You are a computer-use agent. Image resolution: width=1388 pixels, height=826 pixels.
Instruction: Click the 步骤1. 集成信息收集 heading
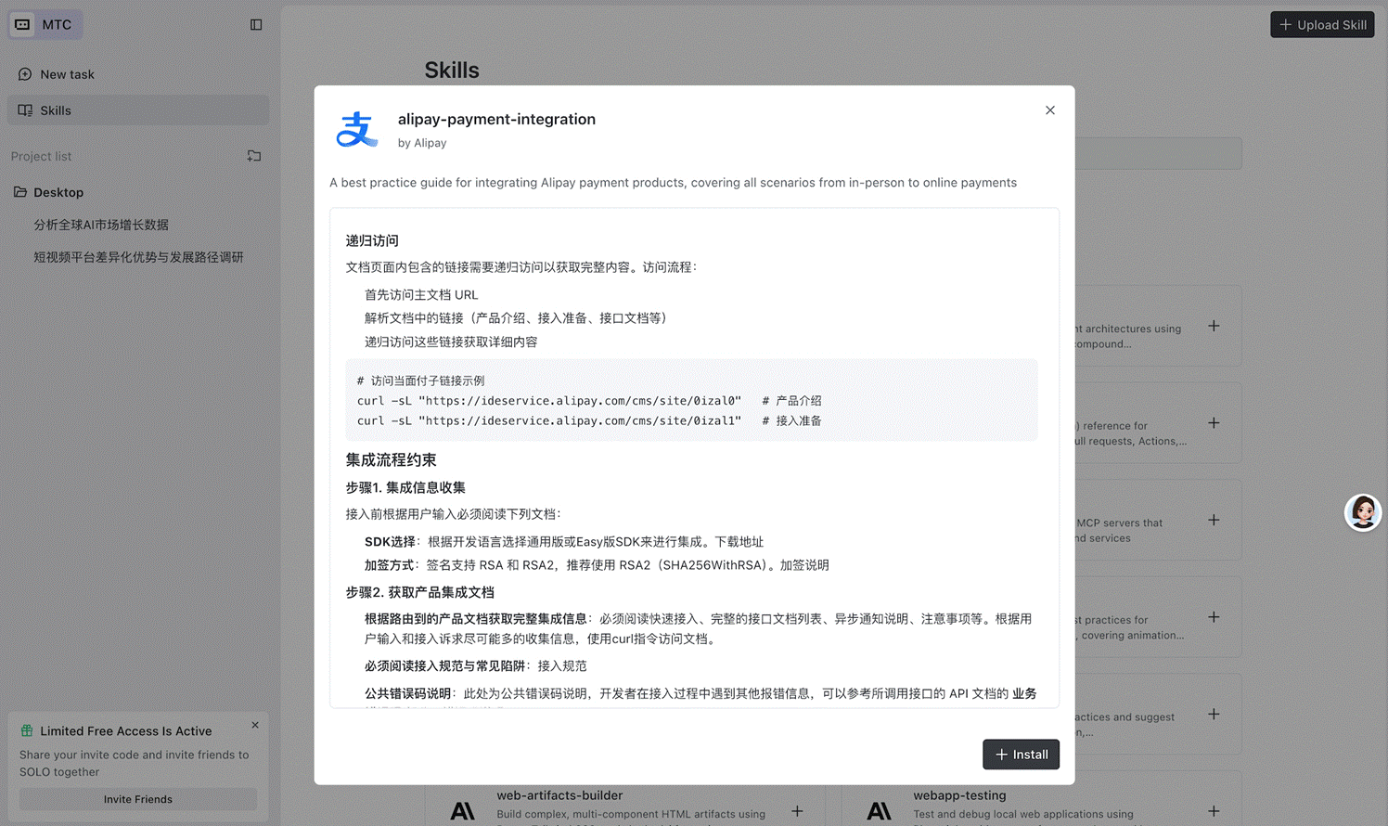[405, 488]
